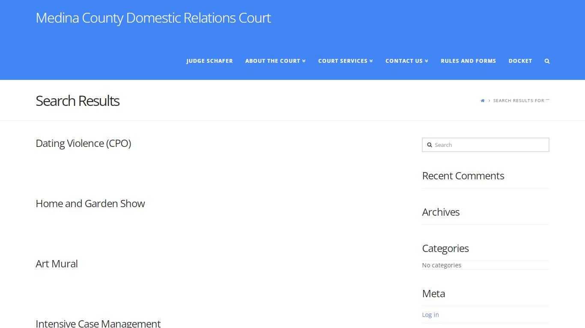Open the Dating Violence (CPO) result
The height and width of the screenshot is (328, 585).
click(83, 143)
